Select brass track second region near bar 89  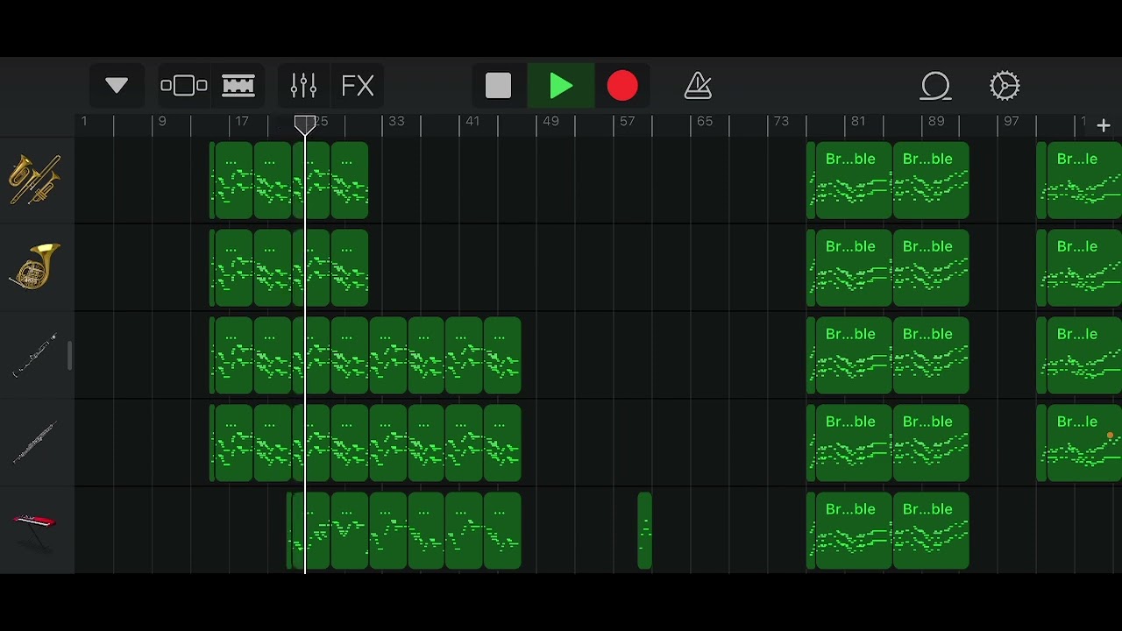click(x=931, y=180)
